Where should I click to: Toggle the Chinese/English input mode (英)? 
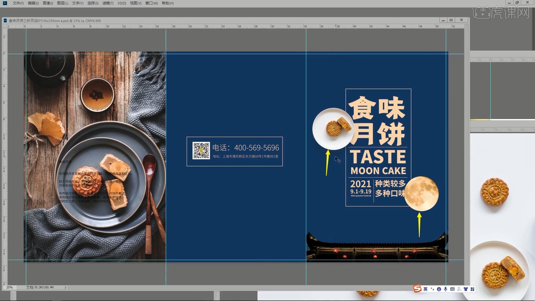point(425,289)
